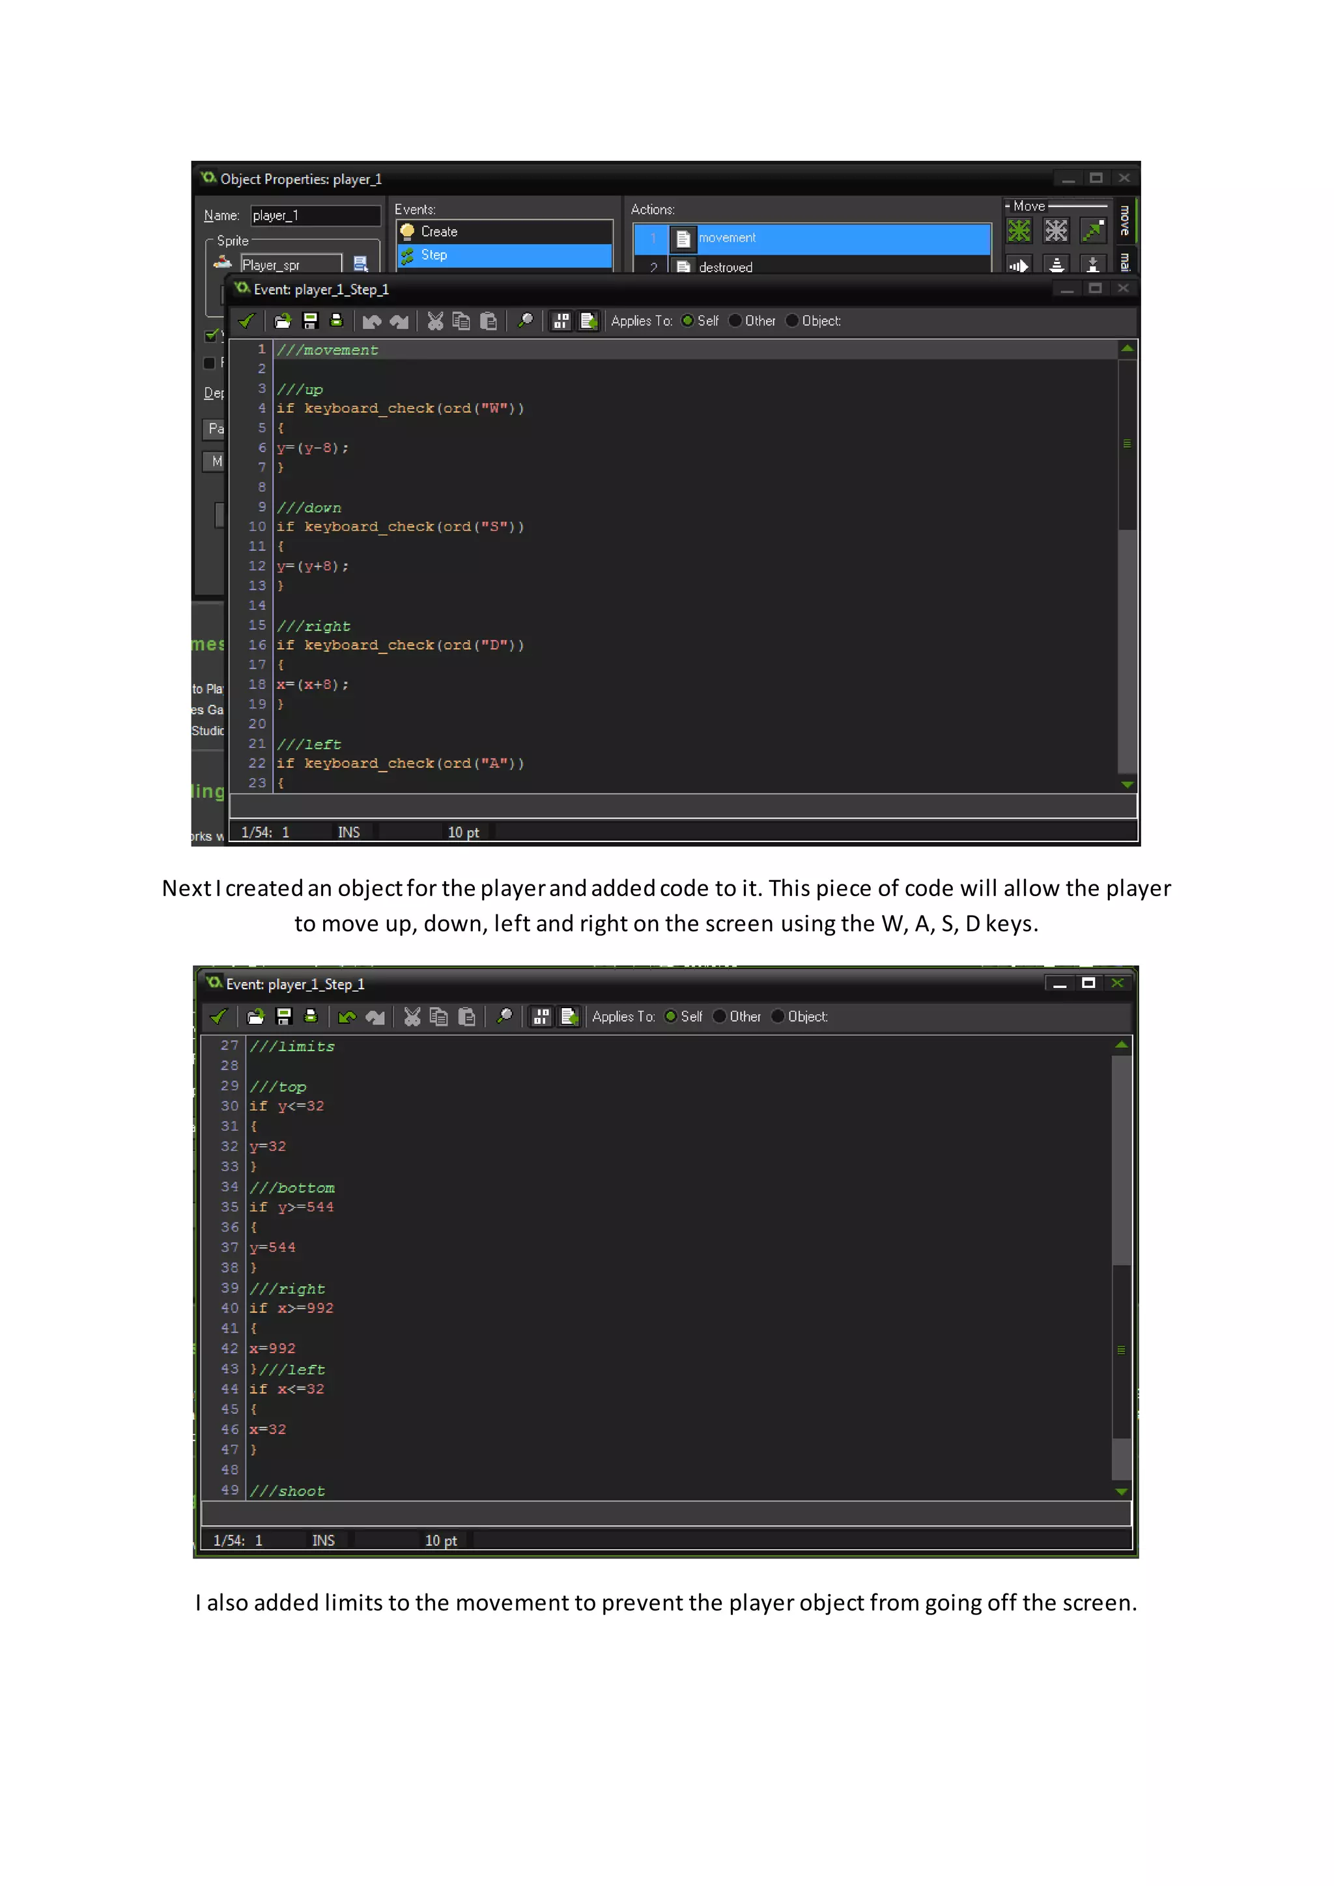Image resolution: width=1334 pixels, height=1886 pixels.
Task: Select the Set Gravity action icon
Action: click(1092, 264)
